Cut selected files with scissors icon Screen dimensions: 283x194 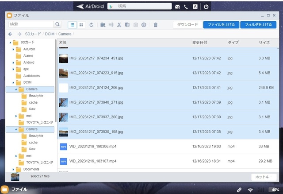point(119,25)
